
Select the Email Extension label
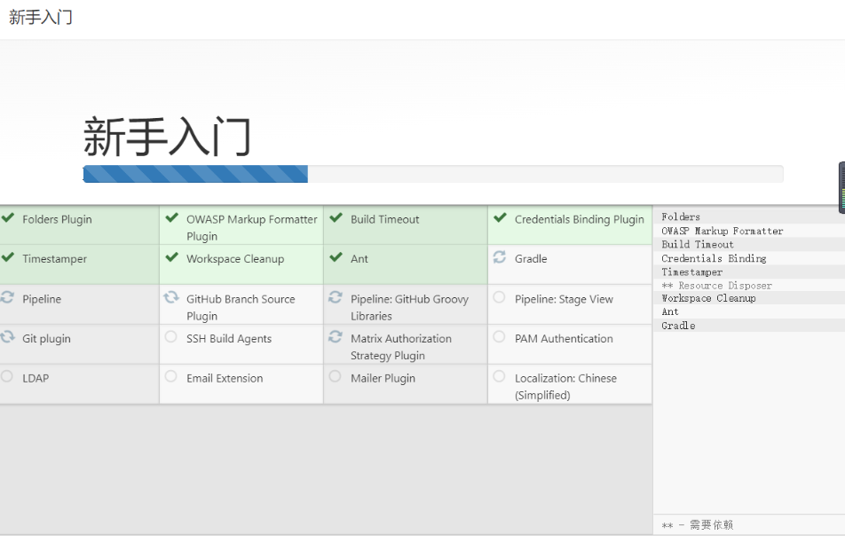pos(225,378)
